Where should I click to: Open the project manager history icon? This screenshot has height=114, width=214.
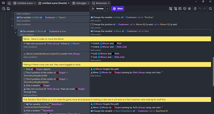click(3, 9)
